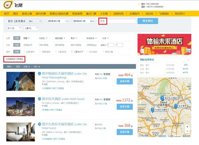
Task: View details for Lotte Hotel Seoul RMB 1372
Action: click(125, 106)
